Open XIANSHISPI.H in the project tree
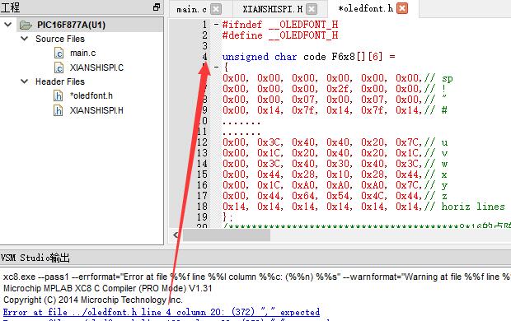 (x=96, y=110)
